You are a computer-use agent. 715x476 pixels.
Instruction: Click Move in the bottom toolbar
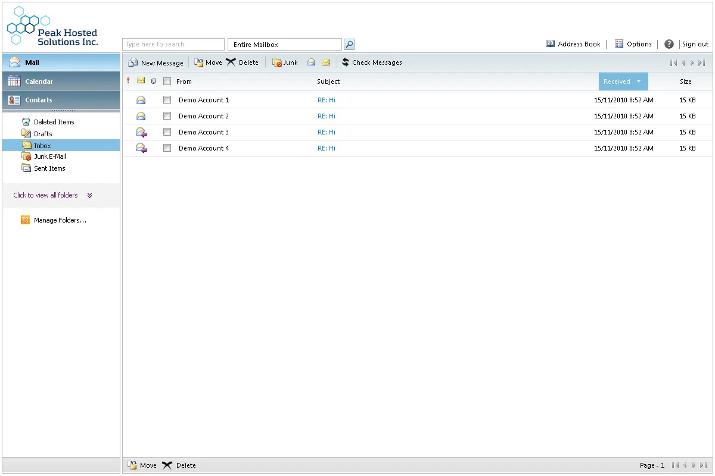(142, 465)
